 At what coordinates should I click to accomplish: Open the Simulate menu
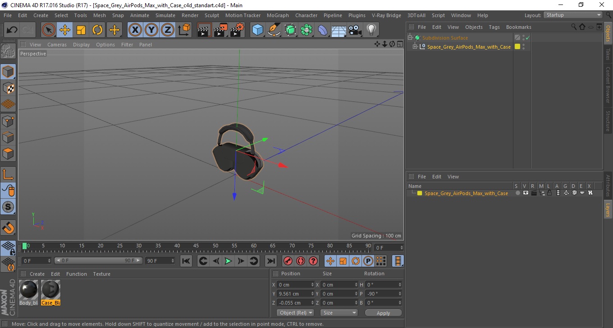[x=165, y=15]
